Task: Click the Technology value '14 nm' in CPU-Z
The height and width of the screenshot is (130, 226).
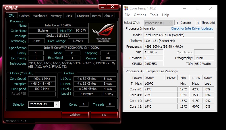Action: point(36,41)
